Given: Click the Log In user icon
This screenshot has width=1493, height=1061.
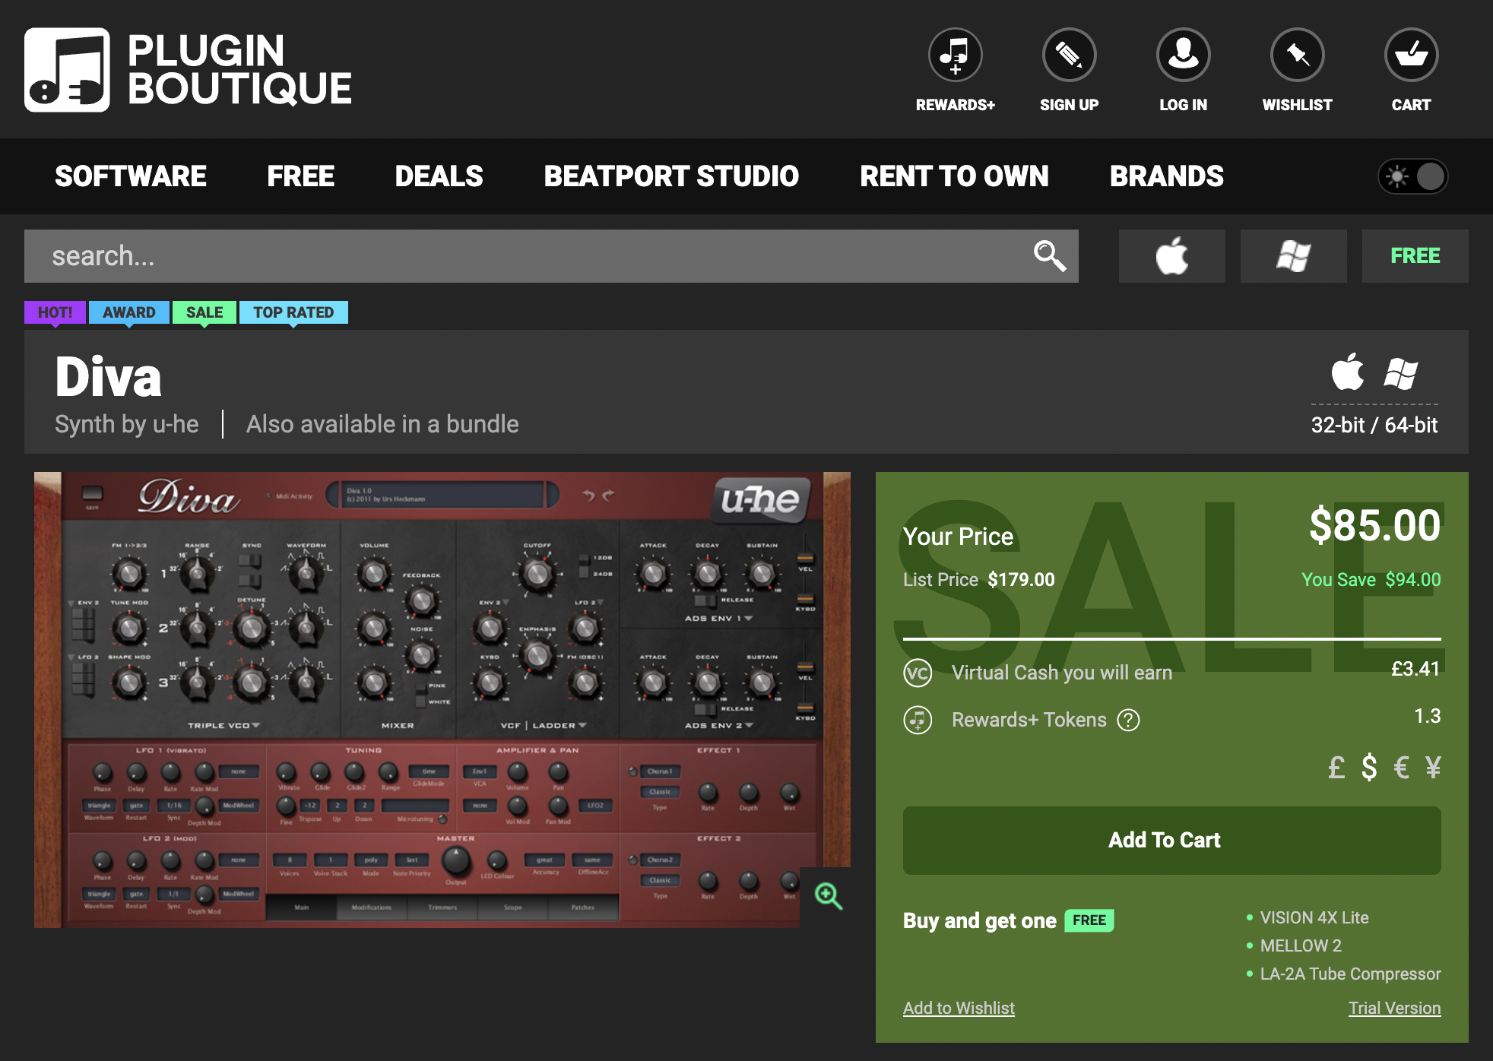Looking at the screenshot, I should point(1183,55).
